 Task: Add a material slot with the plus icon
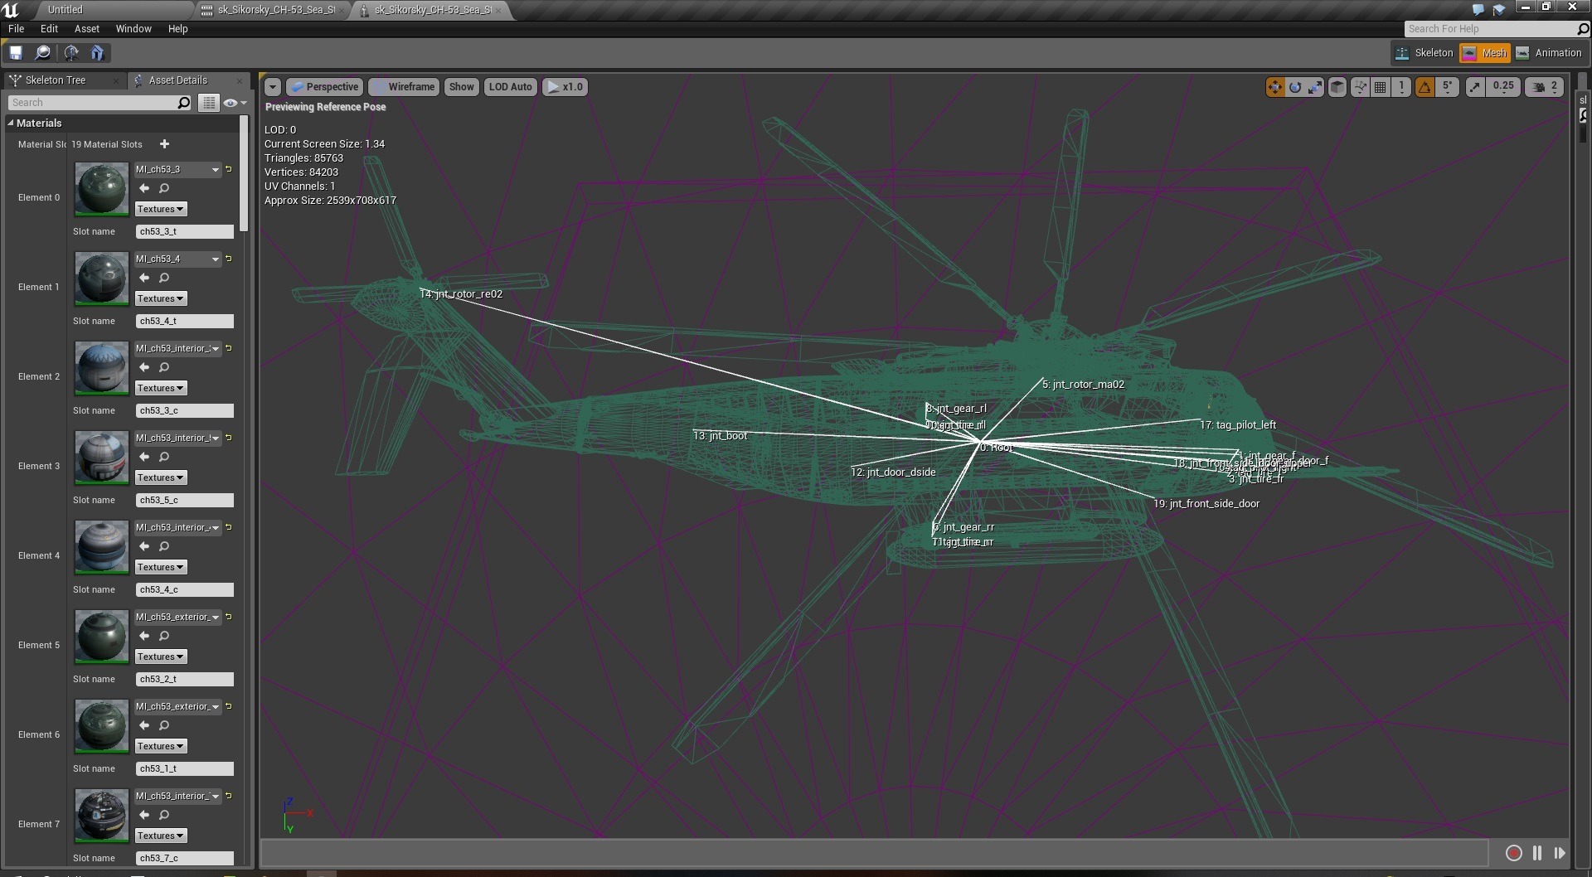point(164,144)
